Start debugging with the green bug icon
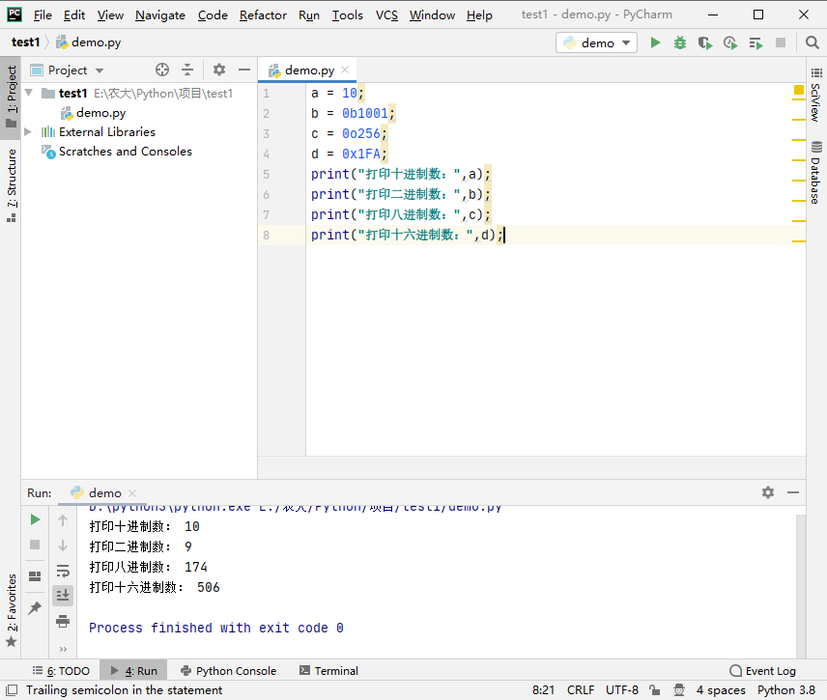This screenshot has height=700, width=827. [680, 42]
